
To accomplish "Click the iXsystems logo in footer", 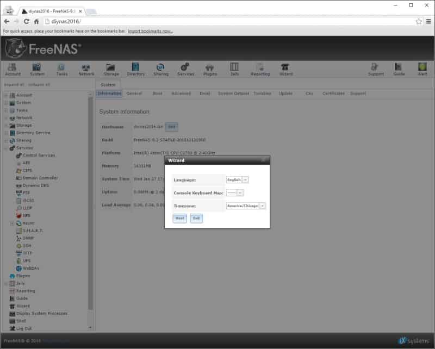I will [x=414, y=341].
